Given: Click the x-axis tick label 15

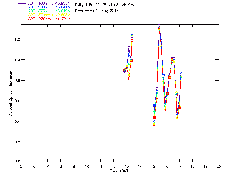Looking at the screenshot, I should [x=153, y=166].
